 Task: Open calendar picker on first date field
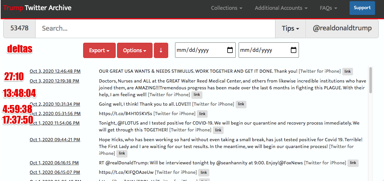230,50
